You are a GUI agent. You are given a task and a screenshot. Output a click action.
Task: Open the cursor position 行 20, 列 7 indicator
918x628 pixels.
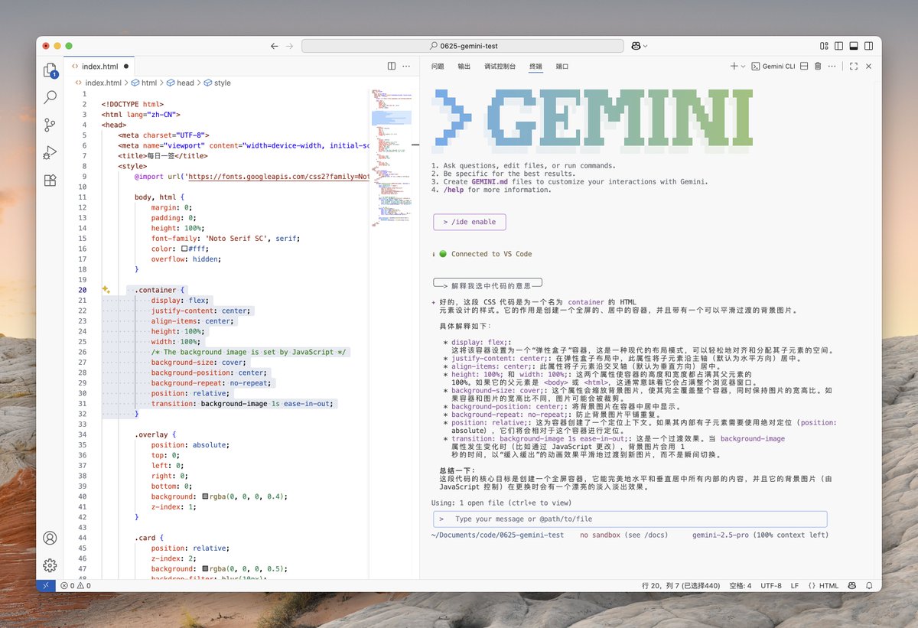682,586
